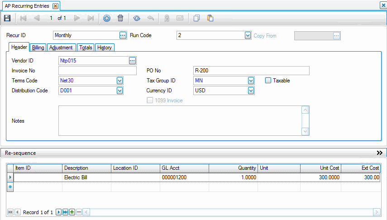Screen dimensions: 387x220
Task: Open the Terms Code dropdown
Action: click(x=120, y=81)
